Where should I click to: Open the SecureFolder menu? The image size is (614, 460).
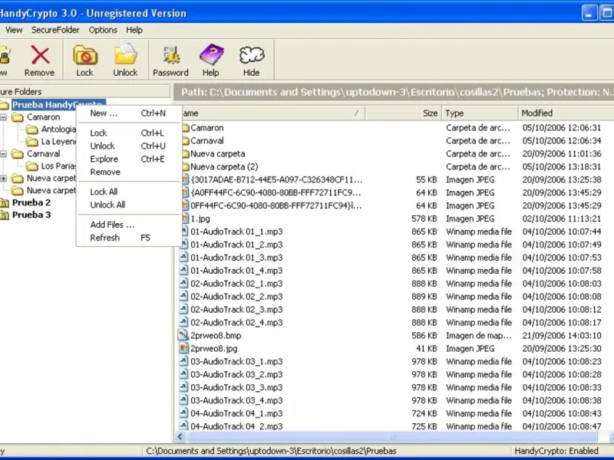tap(55, 30)
